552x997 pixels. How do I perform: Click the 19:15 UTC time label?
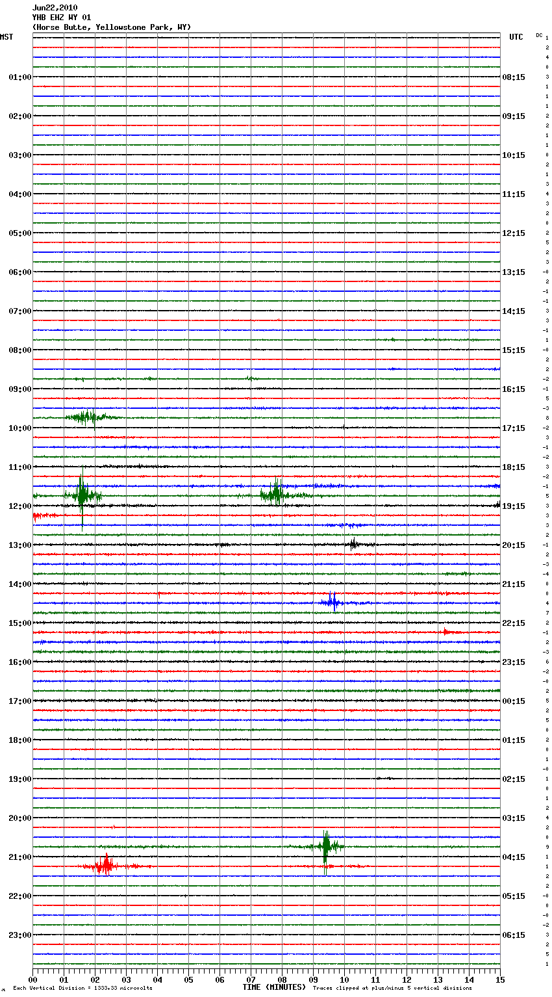[x=514, y=506]
